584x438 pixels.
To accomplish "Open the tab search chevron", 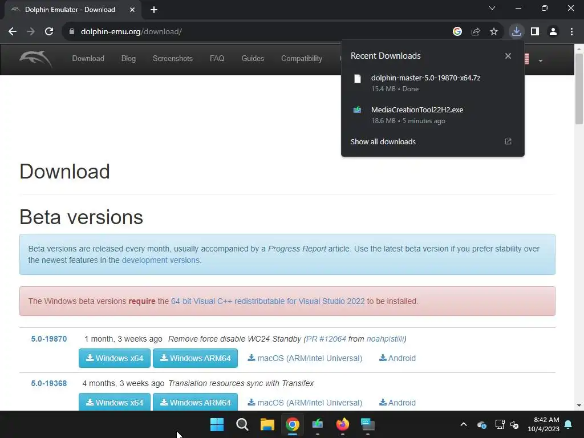I will [x=492, y=8].
